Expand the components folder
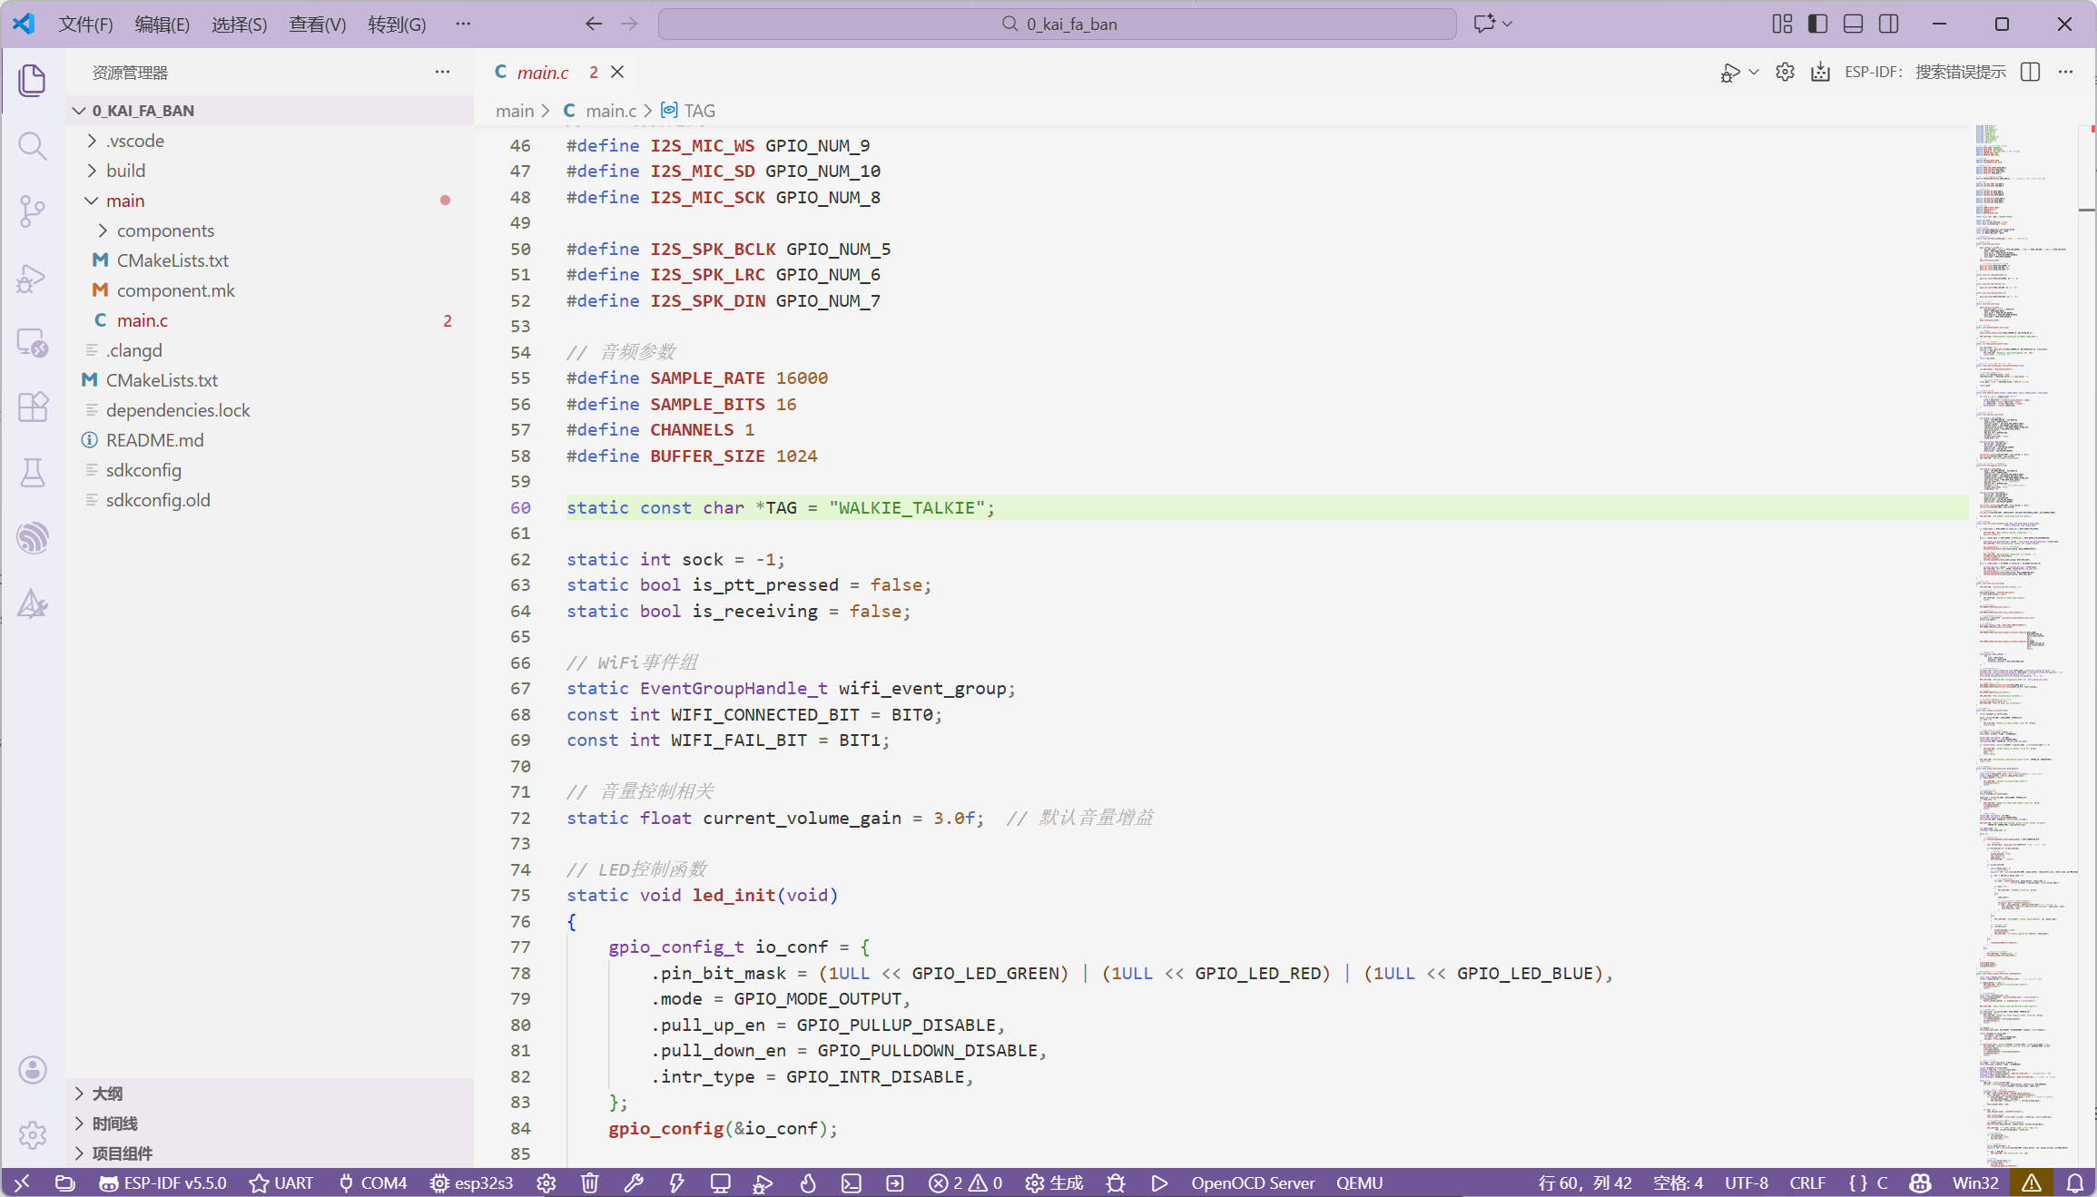2097x1197 pixels. 165,231
